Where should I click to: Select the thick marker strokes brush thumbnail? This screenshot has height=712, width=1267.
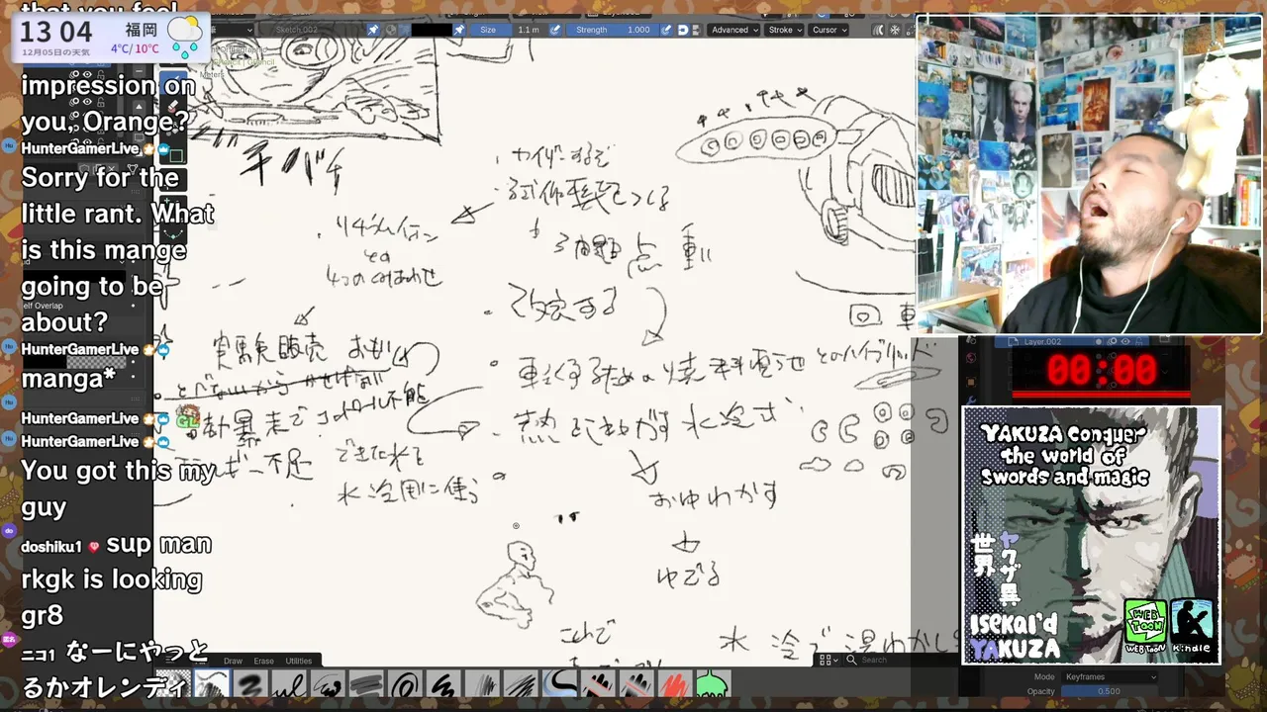click(x=366, y=684)
